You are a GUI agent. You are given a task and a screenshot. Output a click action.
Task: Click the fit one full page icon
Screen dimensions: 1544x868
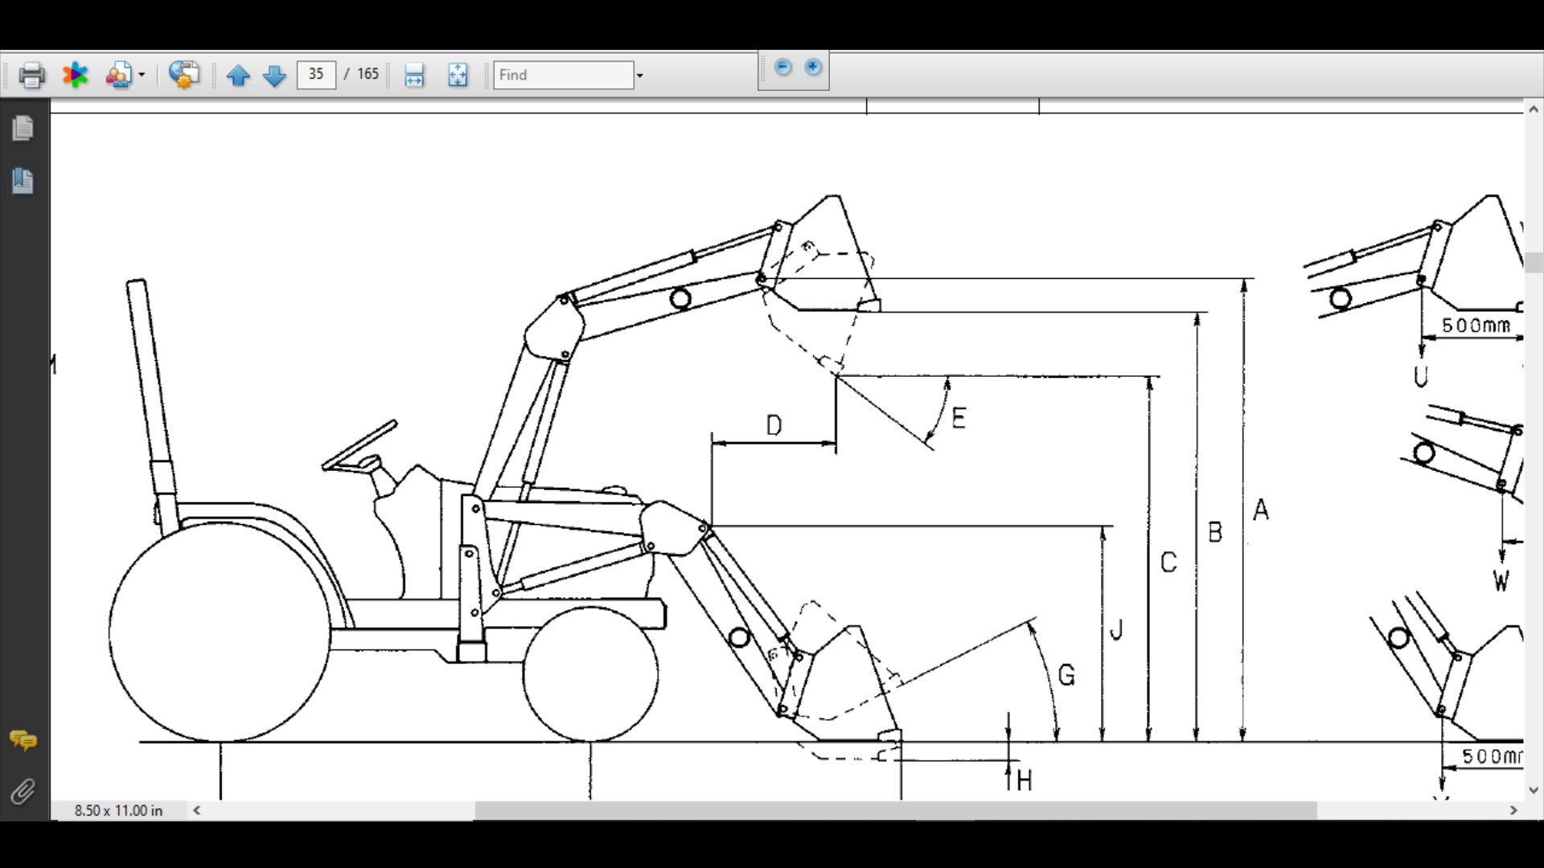coord(458,76)
